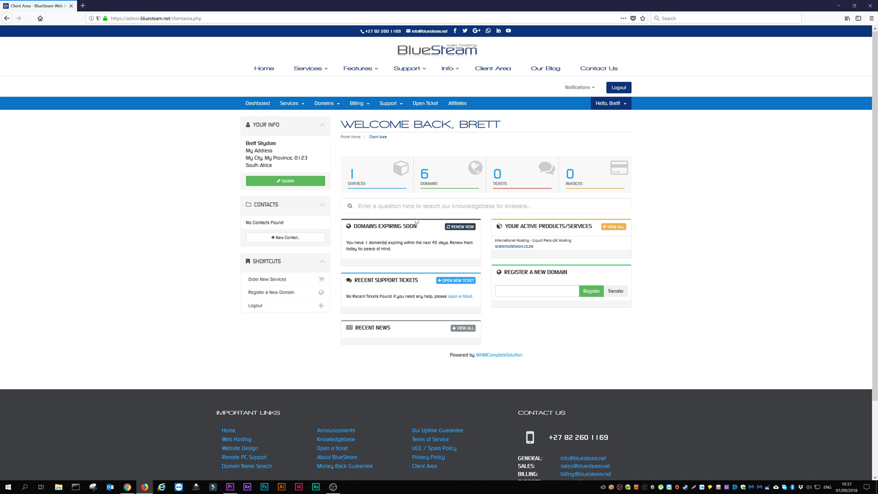Toggle browser sidebar icon
Viewport: 878px width, 494px height.
click(x=858, y=18)
